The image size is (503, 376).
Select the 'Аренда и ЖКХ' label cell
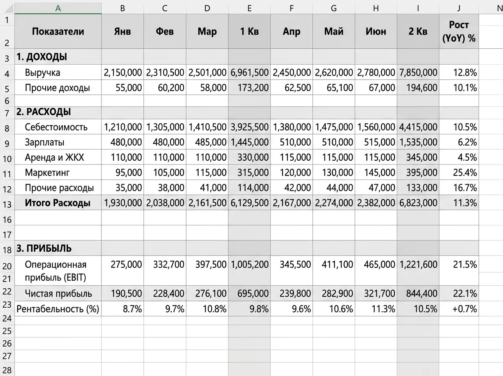pyautogui.click(x=58, y=157)
